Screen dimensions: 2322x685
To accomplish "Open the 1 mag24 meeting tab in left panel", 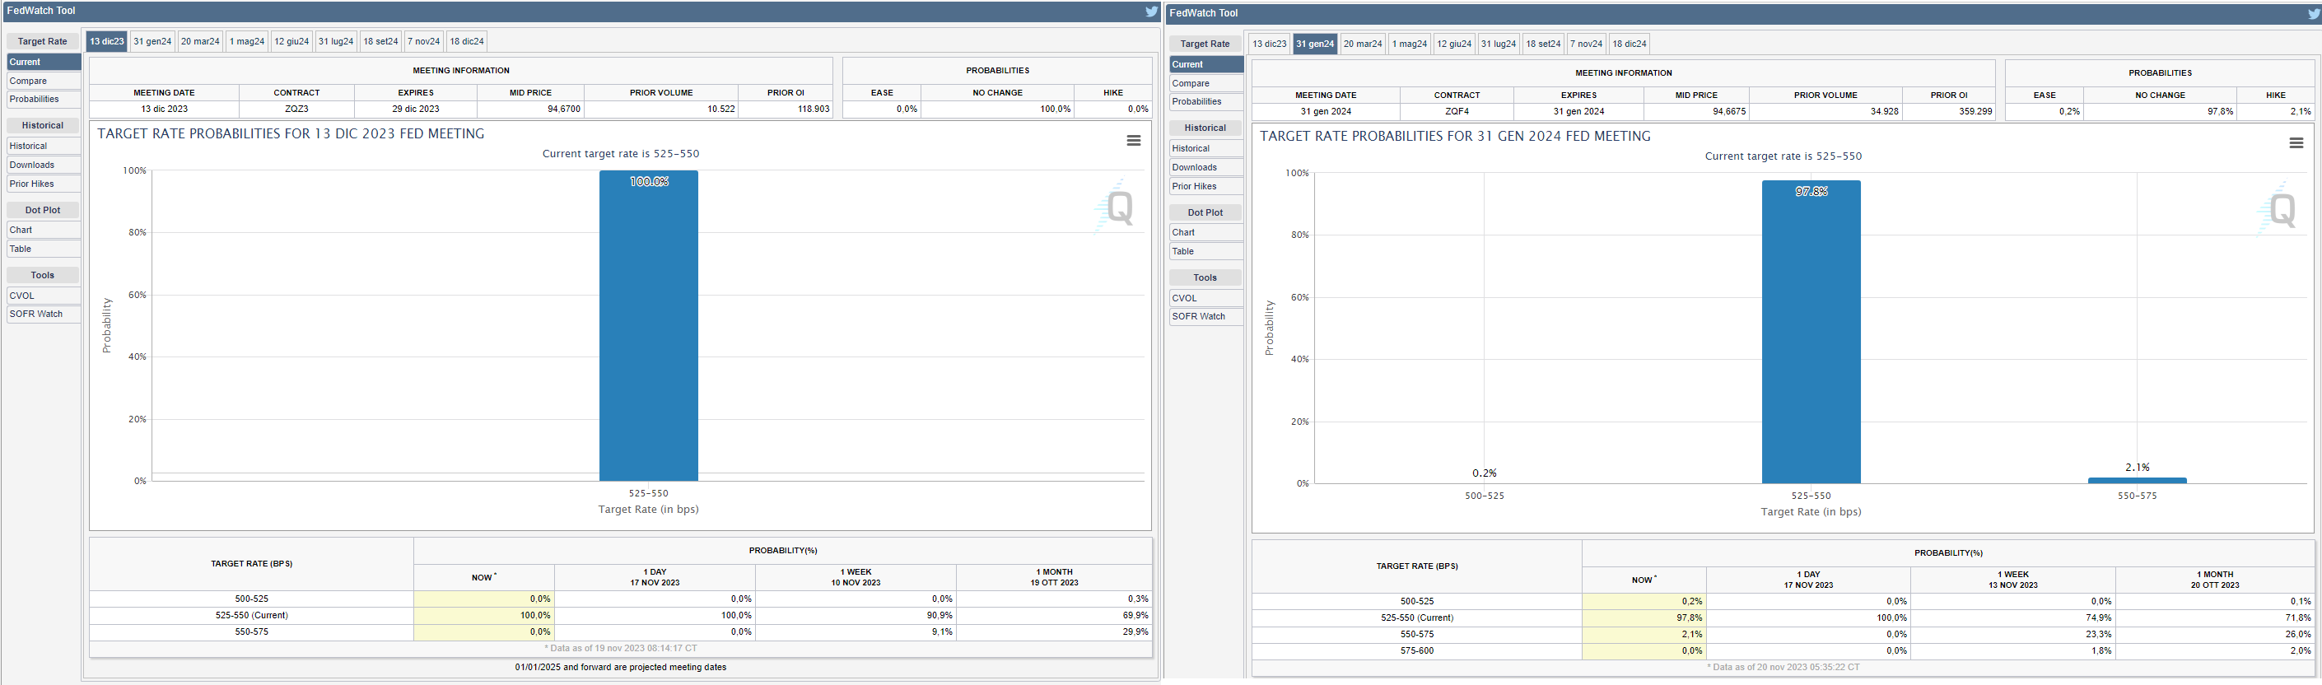I will coord(247,41).
